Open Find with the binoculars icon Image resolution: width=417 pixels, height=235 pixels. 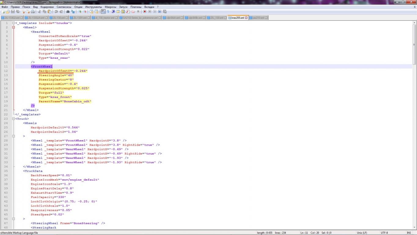tap(68, 12)
